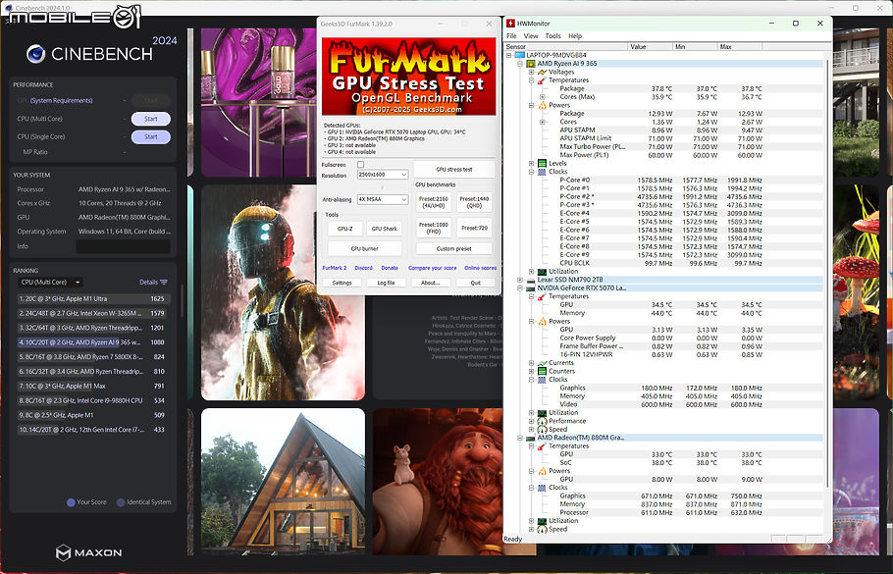Click the Currents graph icon in HWMonitor
Screen dimensions: 893x574
click(542, 363)
